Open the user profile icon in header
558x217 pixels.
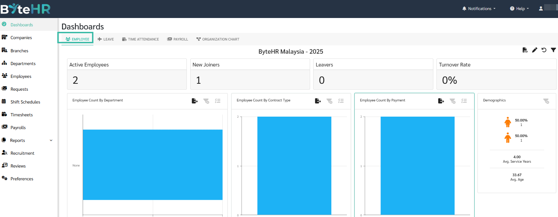tap(541, 9)
